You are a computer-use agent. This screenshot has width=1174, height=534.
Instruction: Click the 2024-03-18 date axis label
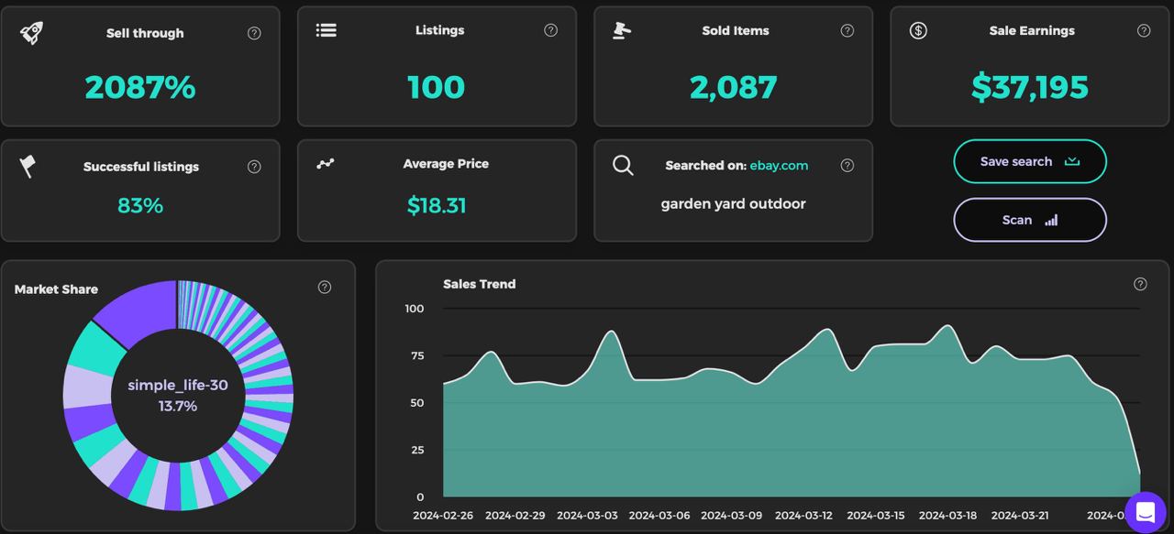pyautogui.click(x=948, y=516)
